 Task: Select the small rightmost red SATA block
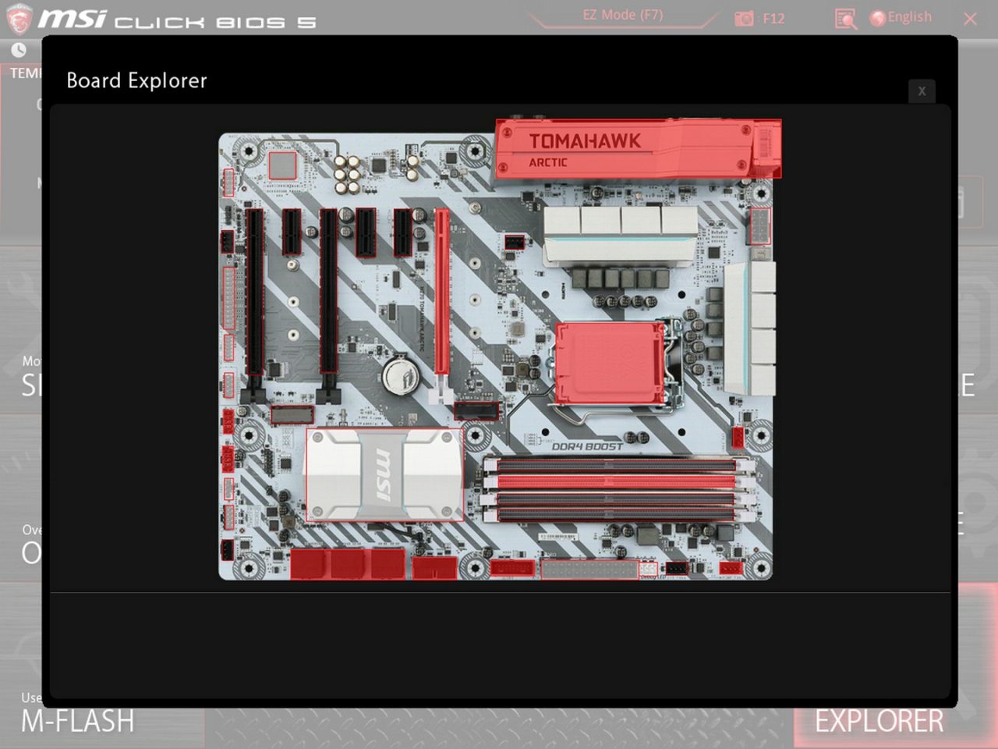point(434,568)
